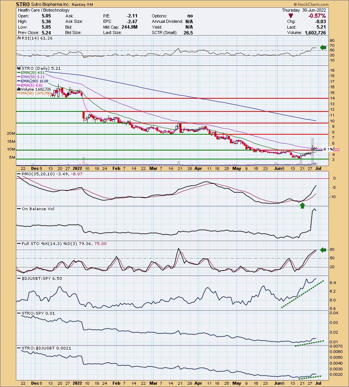Click the Options value 'no'

click(190, 16)
